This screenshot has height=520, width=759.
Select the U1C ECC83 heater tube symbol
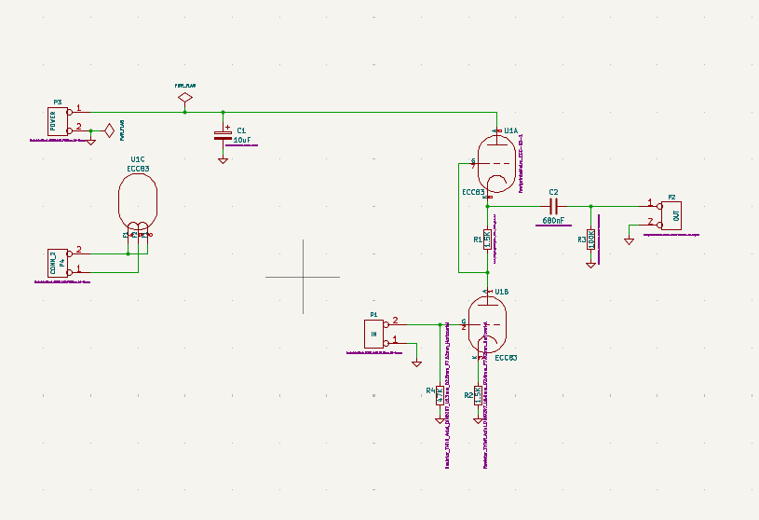138,200
